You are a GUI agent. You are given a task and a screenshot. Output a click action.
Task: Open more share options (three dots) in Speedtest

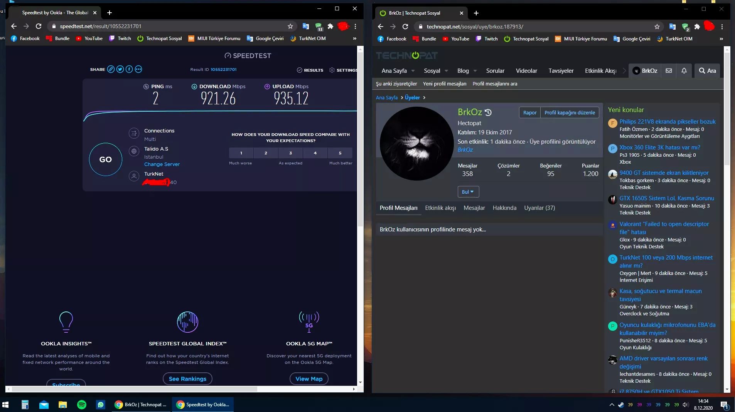(138, 69)
